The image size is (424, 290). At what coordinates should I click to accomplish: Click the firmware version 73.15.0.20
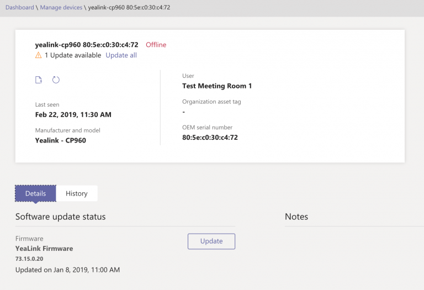tap(29, 259)
